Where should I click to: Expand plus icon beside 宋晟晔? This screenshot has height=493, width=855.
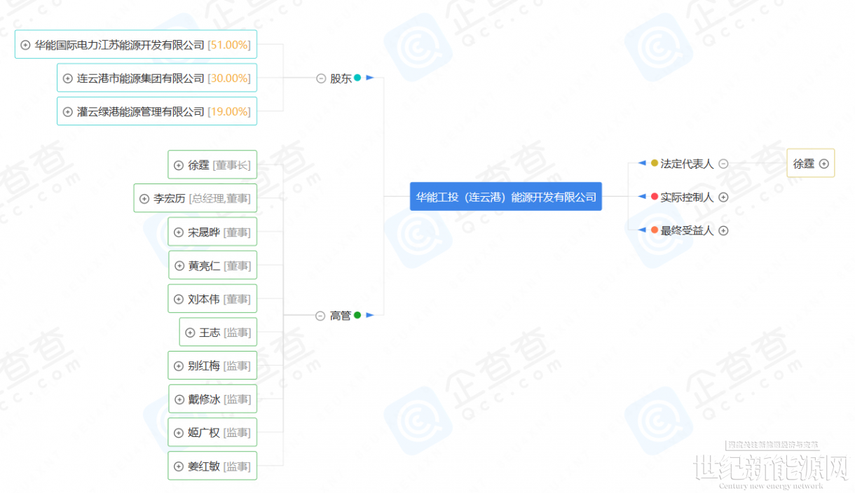pos(179,232)
